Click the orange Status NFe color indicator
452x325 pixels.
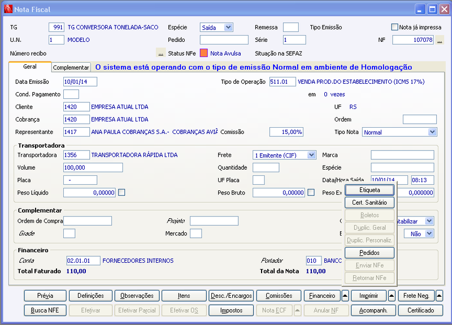coord(204,53)
